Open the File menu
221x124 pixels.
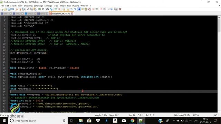coord(2,6)
